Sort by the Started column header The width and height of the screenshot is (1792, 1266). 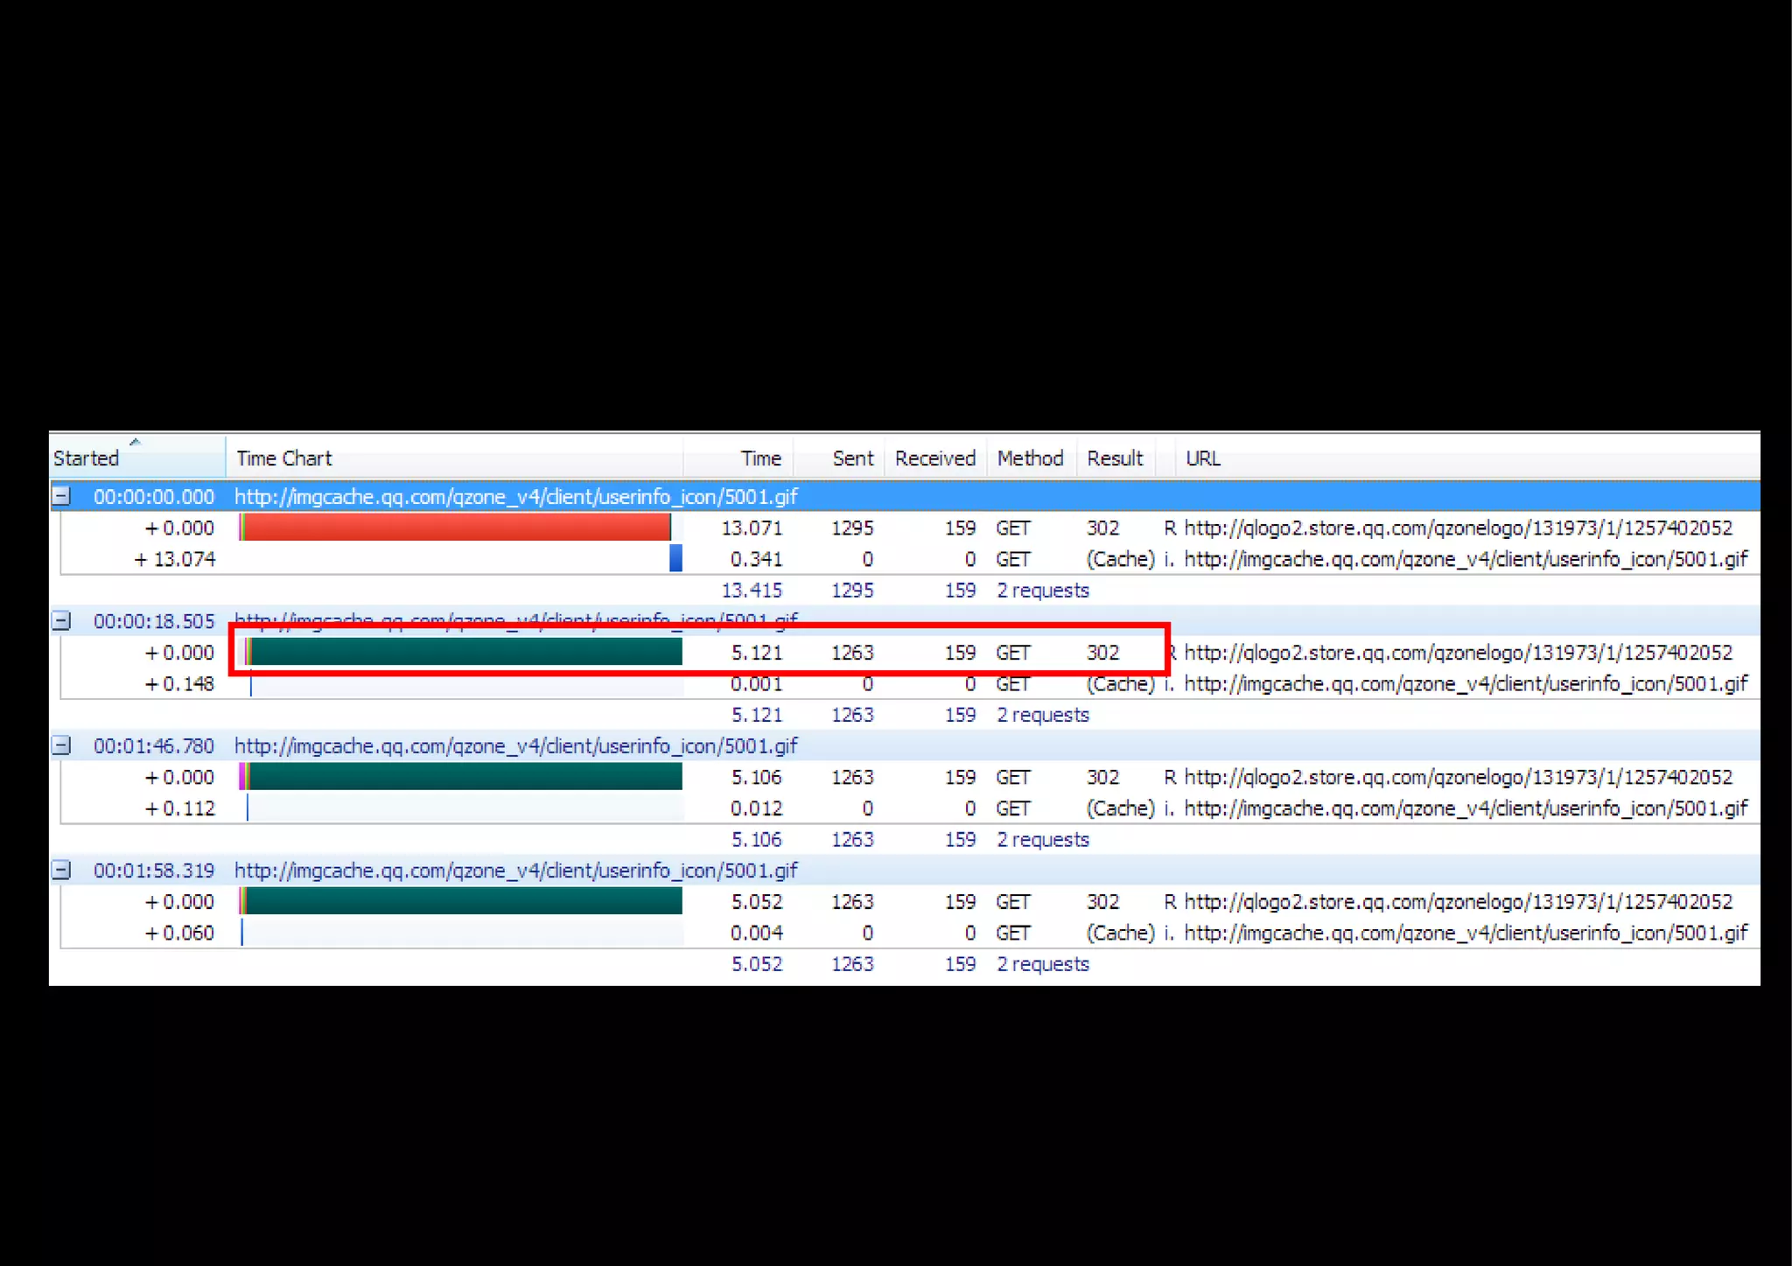pos(86,458)
